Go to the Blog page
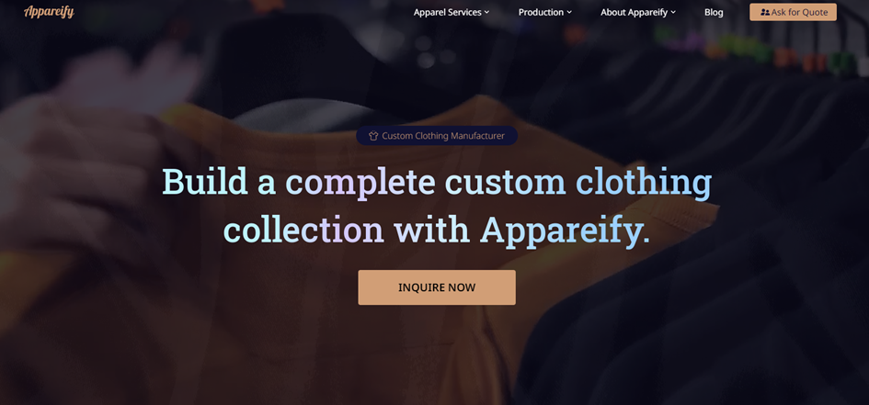The height and width of the screenshot is (405, 869). click(x=714, y=12)
